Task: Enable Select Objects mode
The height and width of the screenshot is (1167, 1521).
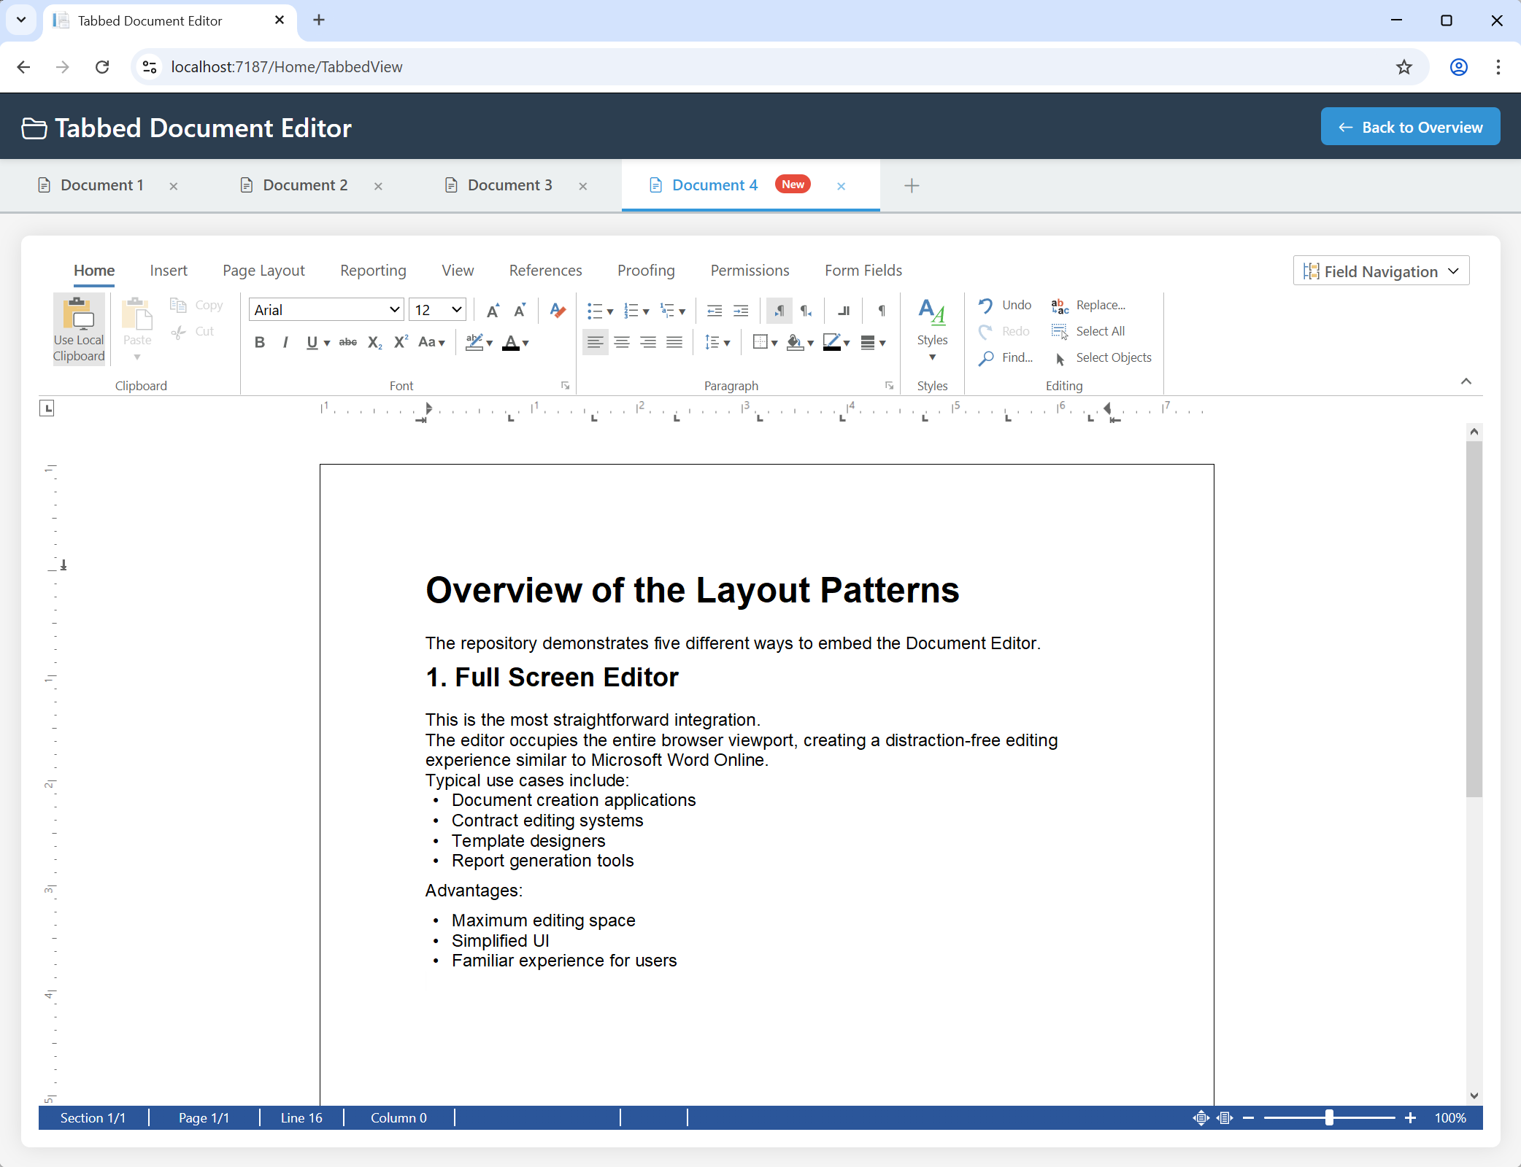Action: coord(1103,357)
